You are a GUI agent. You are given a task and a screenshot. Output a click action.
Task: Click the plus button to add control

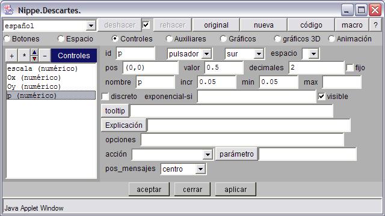coord(11,56)
